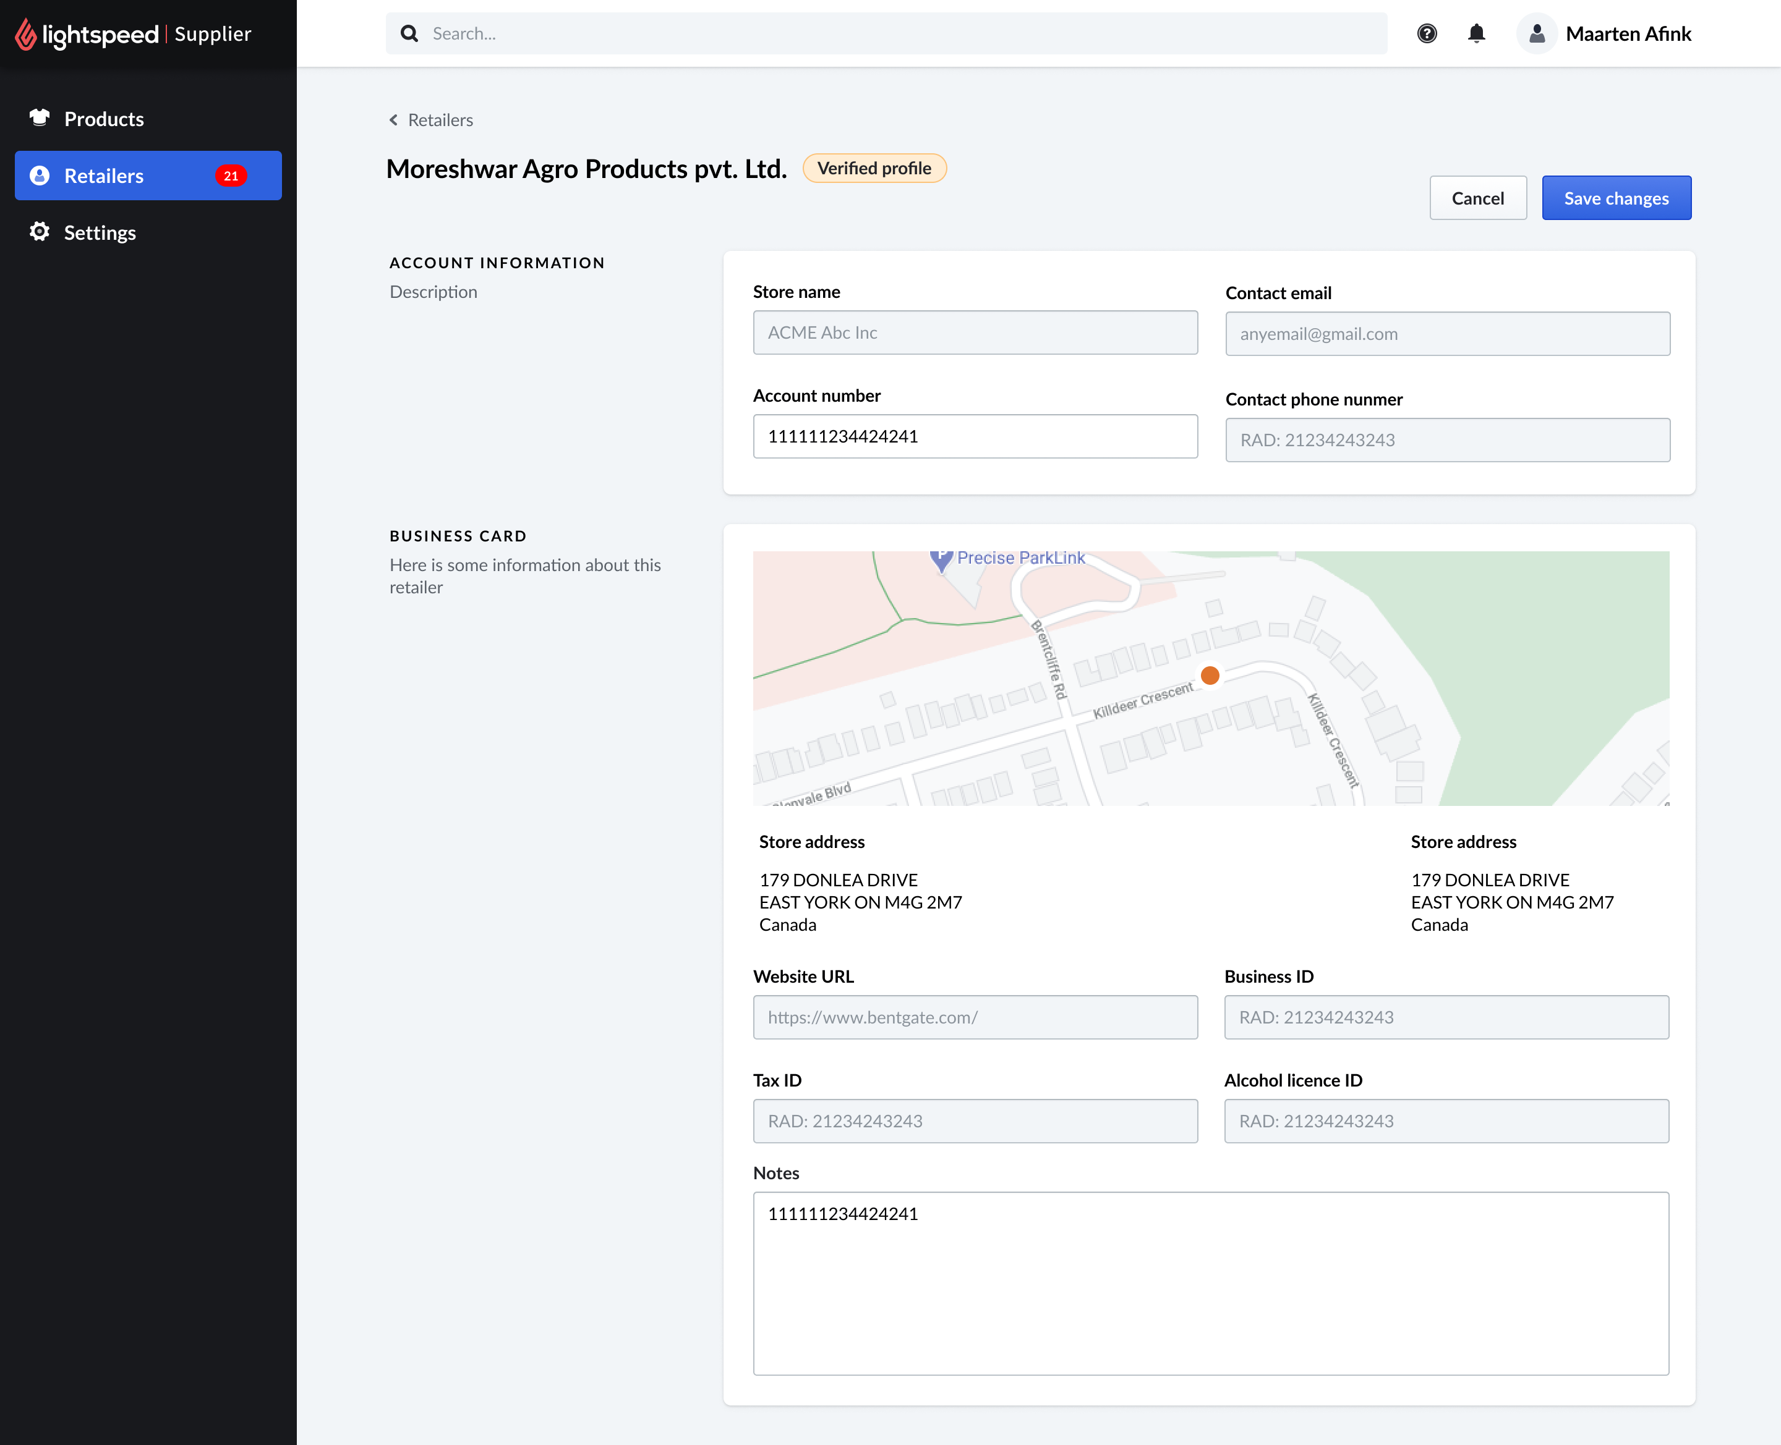Focus the Search field
This screenshot has height=1445, width=1781.
point(886,33)
